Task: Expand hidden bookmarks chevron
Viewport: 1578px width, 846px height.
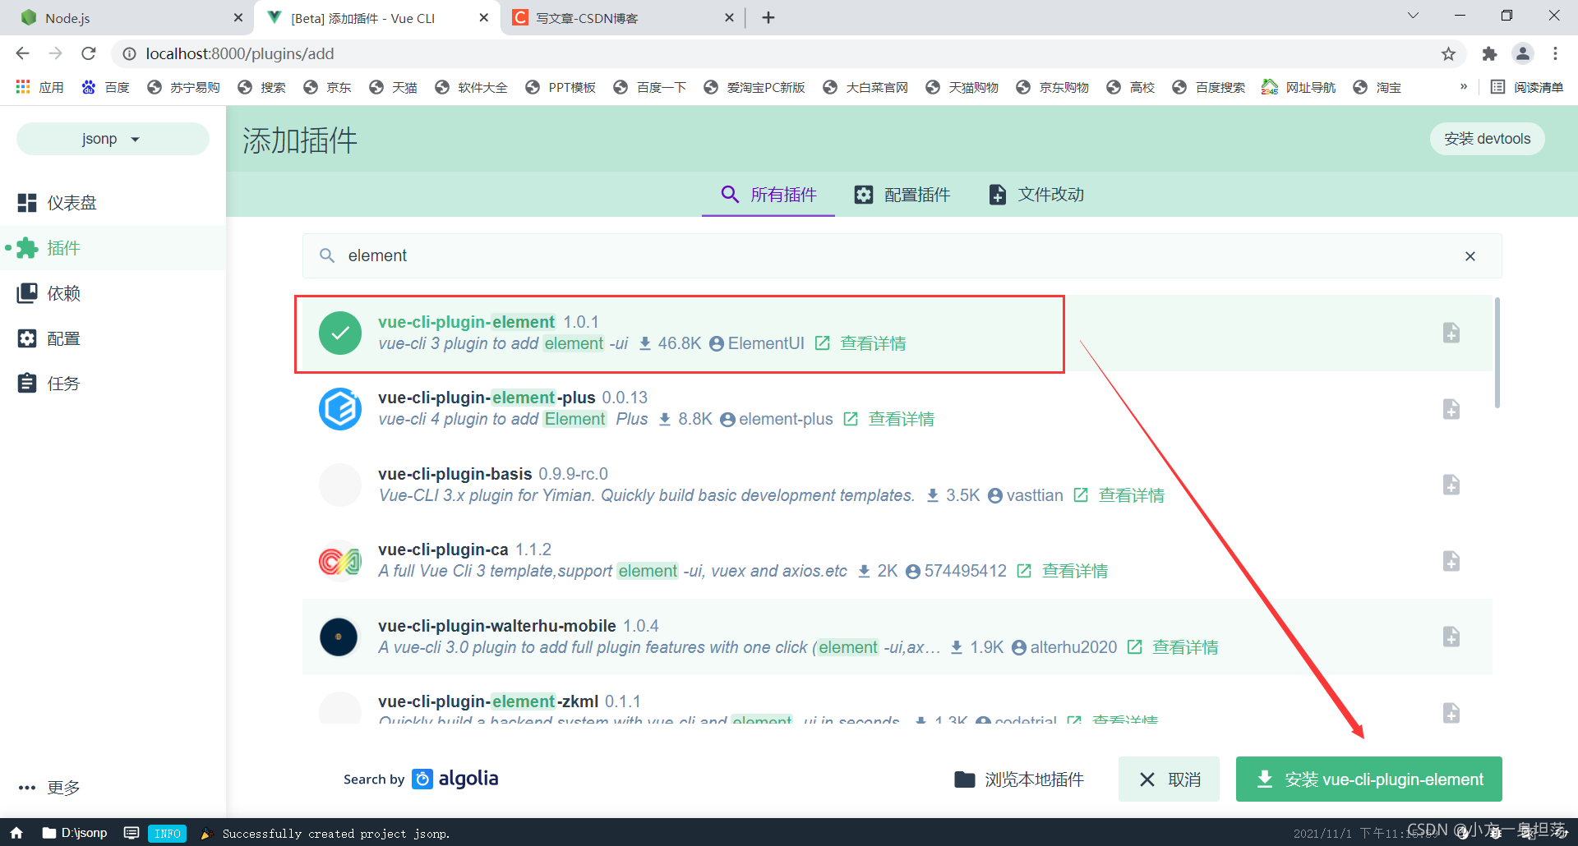Action: pyautogui.click(x=1464, y=86)
